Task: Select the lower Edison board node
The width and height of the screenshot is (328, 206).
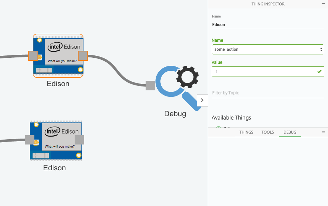Action: pyautogui.click(x=56, y=141)
